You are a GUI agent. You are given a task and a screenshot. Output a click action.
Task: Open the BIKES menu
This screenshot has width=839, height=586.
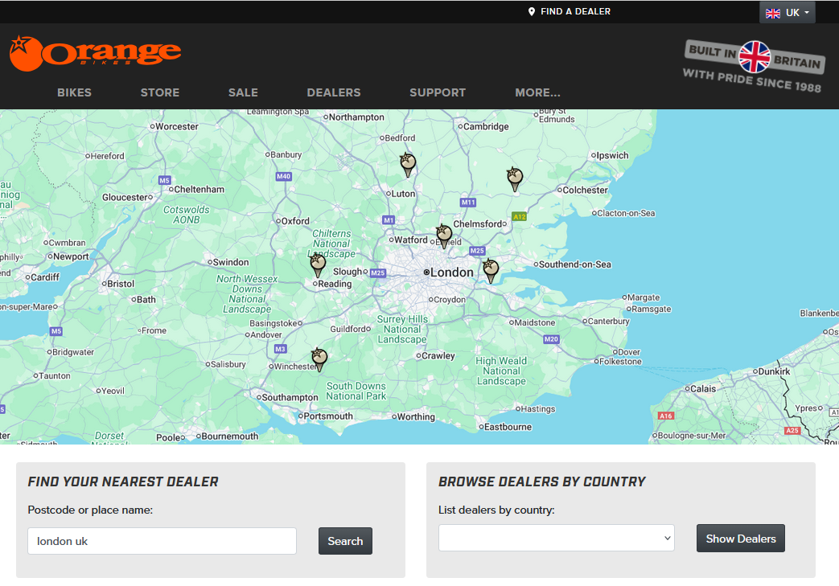pos(74,92)
